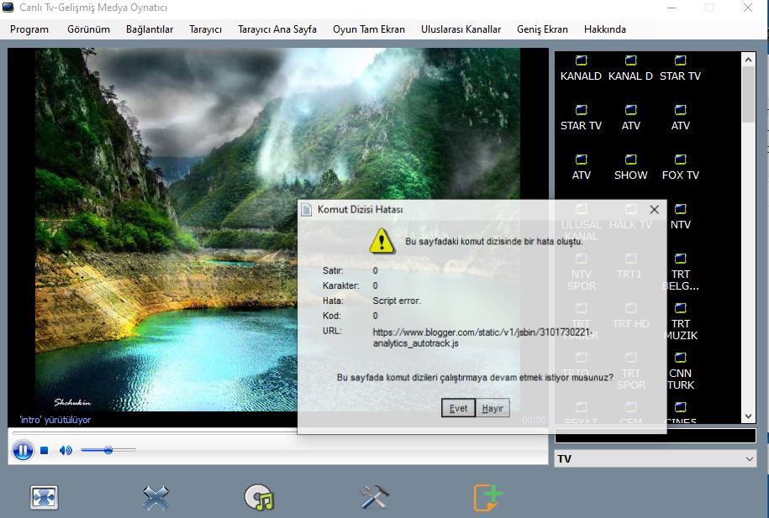Close the Komut Dizisi Hatası dialog
This screenshot has height=518, width=769.
(654, 210)
